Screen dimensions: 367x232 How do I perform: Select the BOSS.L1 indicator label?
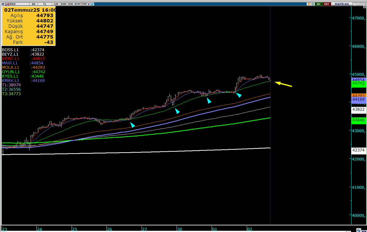coord(10,50)
